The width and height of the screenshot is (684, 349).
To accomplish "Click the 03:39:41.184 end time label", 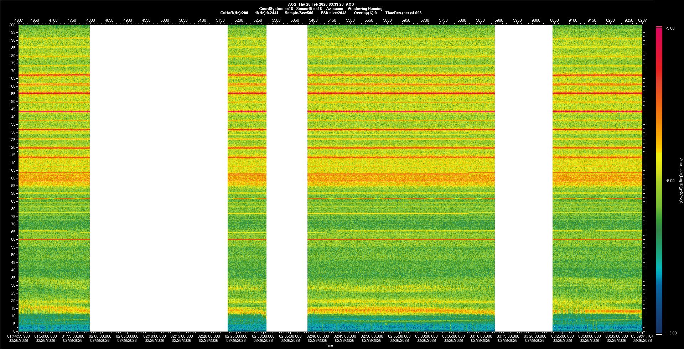I will tap(642, 336).
